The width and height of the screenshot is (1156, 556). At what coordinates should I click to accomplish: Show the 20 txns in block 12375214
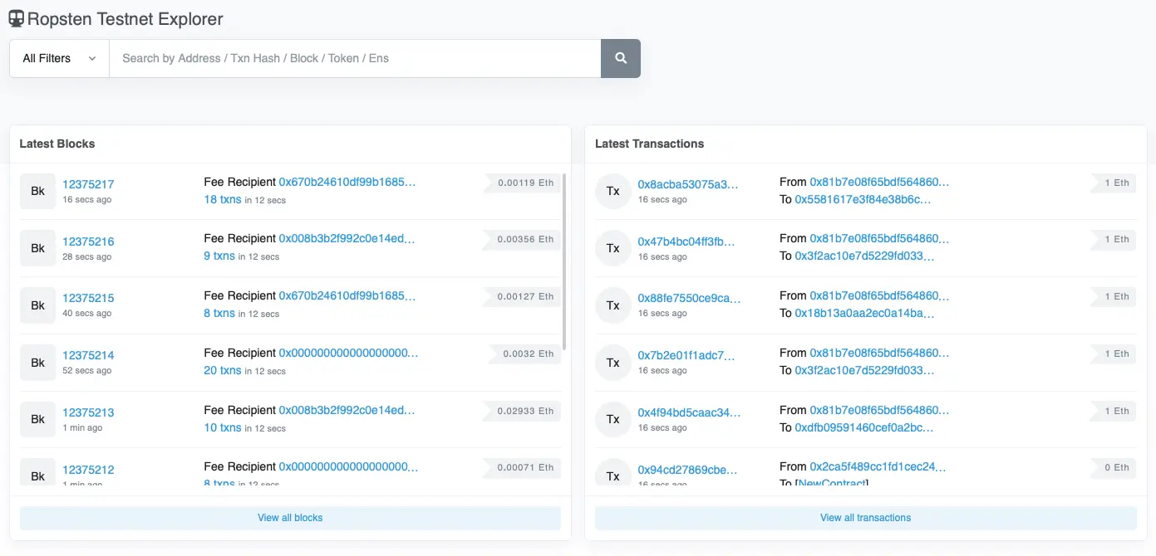223,370
